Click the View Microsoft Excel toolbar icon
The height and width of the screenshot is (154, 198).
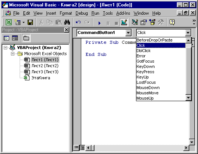coord(9,22)
